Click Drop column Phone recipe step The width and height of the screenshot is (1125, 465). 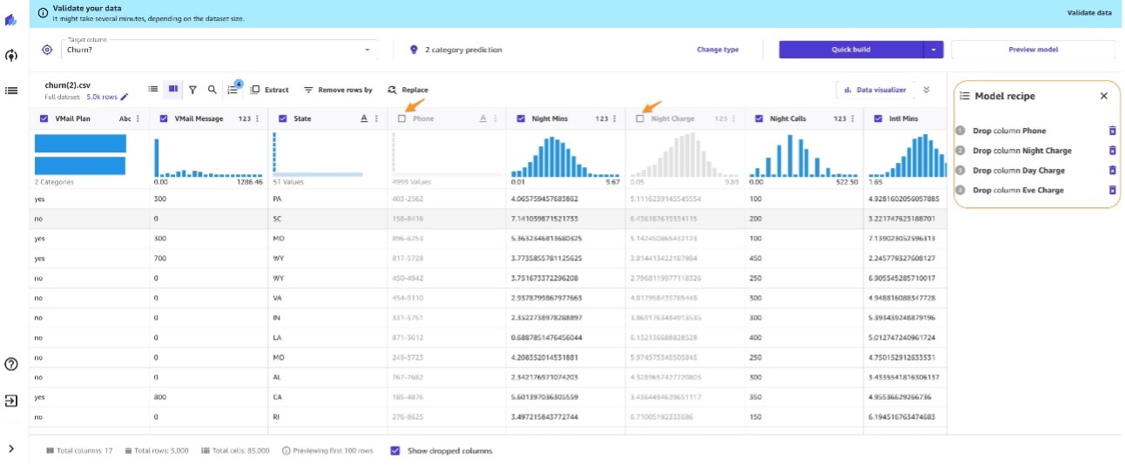(1009, 131)
